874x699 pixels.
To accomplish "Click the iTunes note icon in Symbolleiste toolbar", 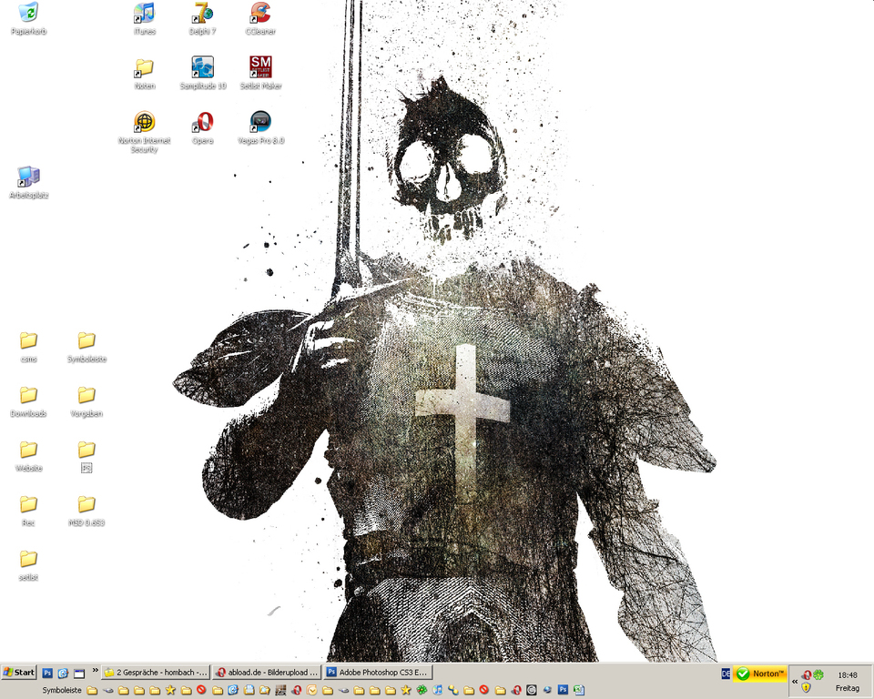I will click(x=438, y=690).
